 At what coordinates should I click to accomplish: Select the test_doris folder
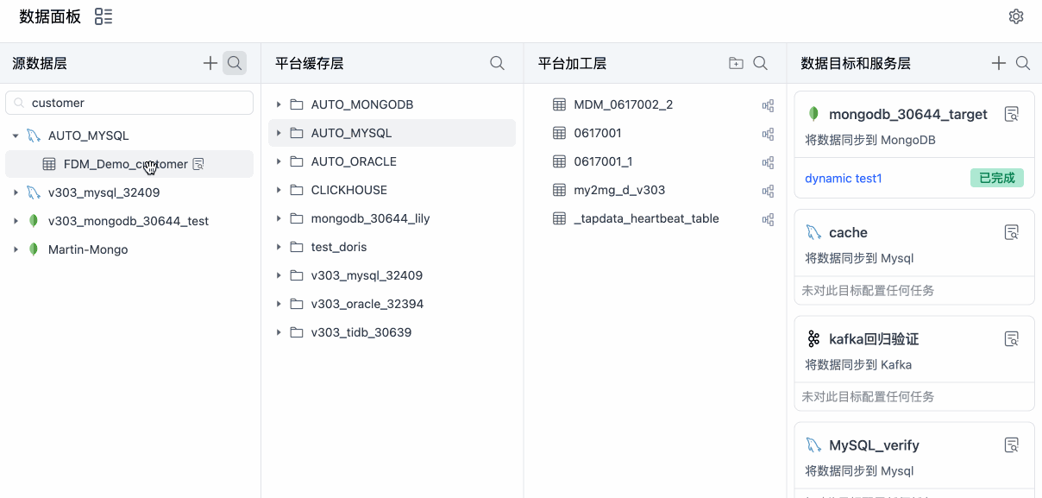tap(339, 247)
